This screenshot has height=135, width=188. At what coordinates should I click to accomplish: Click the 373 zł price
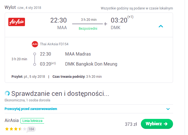point(131,124)
